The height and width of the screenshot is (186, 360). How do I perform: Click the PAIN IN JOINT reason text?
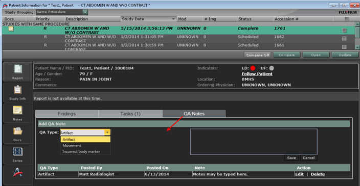click(x=96, y=79)
